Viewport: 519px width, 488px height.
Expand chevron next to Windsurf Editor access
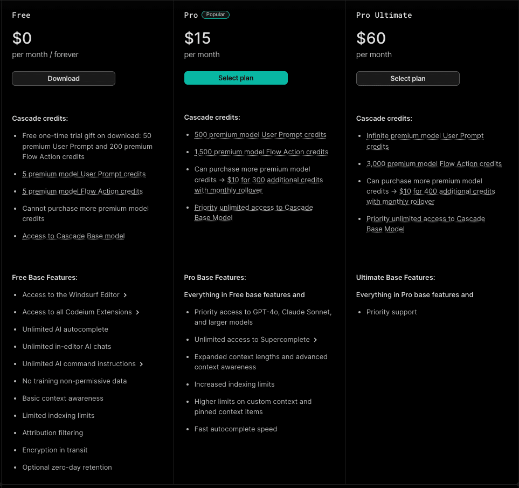125,295
